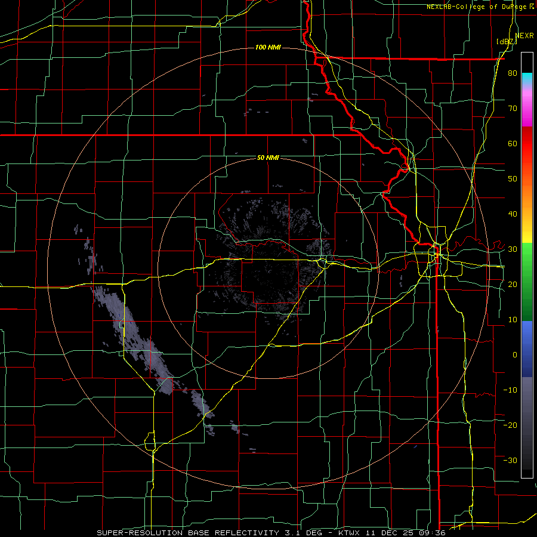Click the KTWX 11 DEC 25 09:36 timestamp
The height and width of the screenshot is (537, 537).
point(392,533)
